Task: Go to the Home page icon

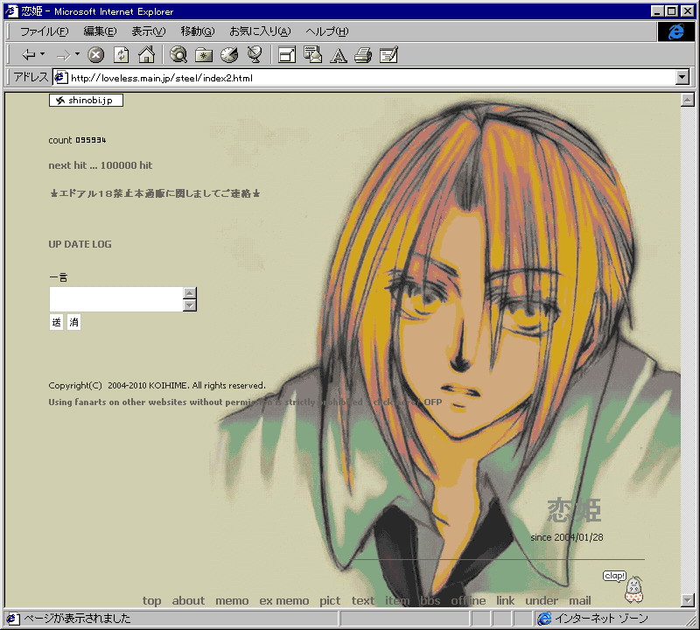Action: (146, 54)
